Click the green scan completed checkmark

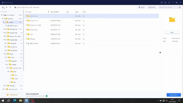tap(47, 96)
